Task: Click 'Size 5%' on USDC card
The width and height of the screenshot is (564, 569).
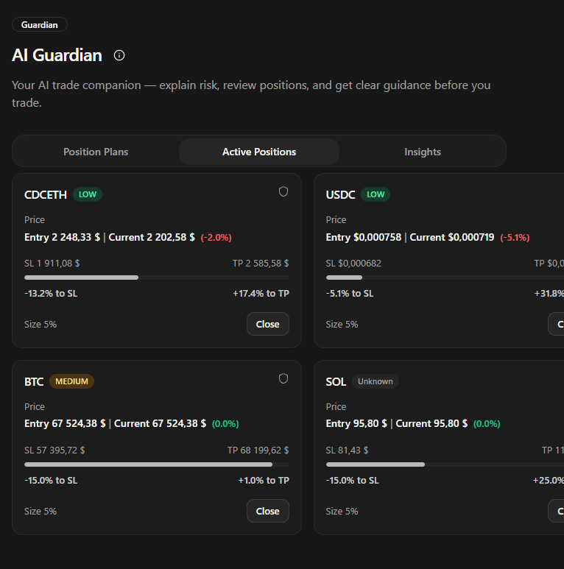Action: coord(342,325)
